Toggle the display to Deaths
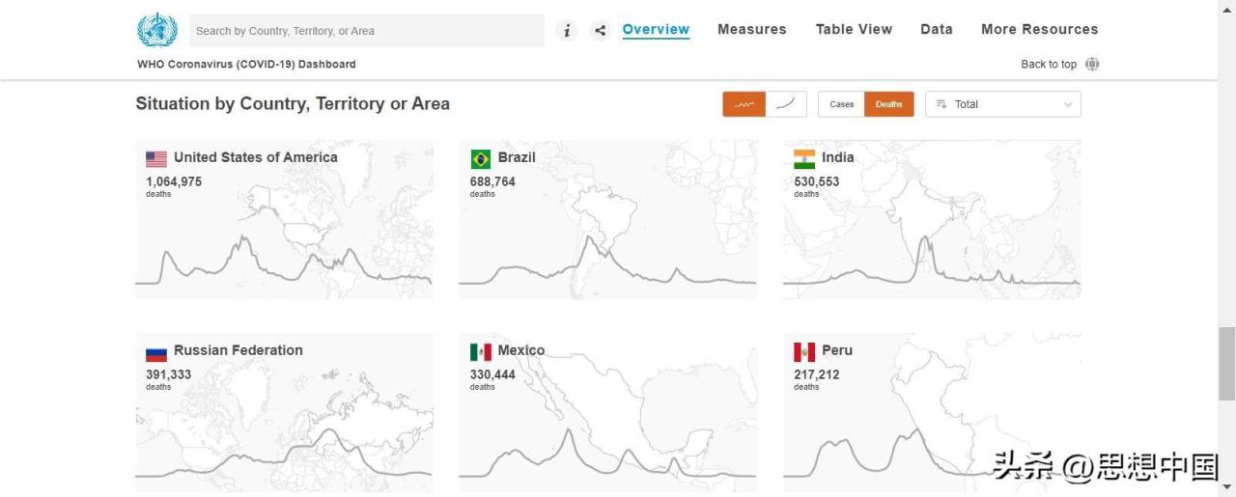 pos(889,104)
